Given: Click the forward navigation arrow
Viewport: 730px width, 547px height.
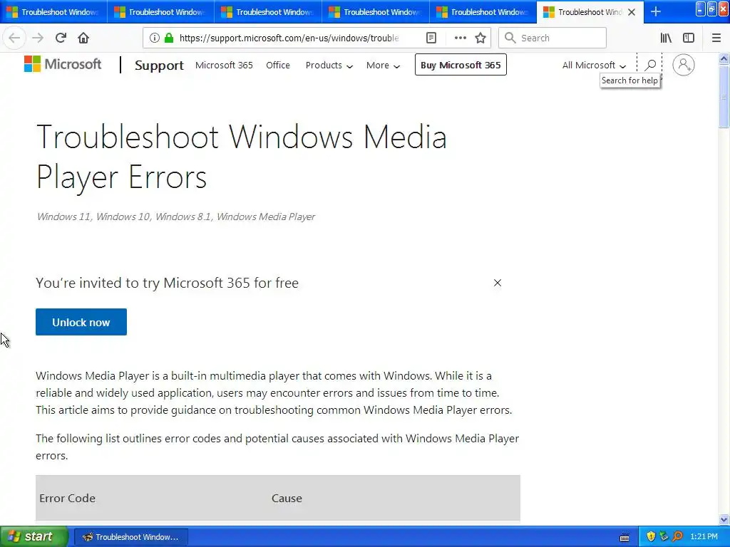Looking at the screenshot, I should [38, 38].
